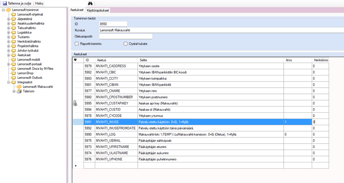The height and width of the screenshot is (183, 344).
Task: Expand the Talenom tree node
Action: [x=14, y=91]
